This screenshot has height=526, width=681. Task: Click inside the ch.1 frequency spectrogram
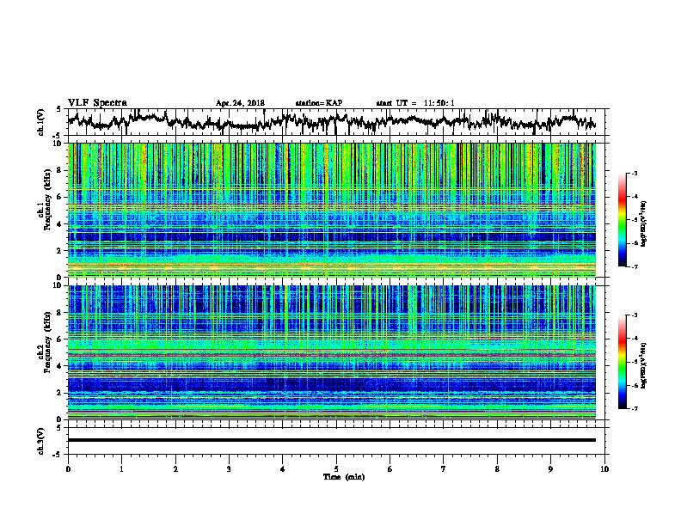pyautogui.click(x=332, y=210)
